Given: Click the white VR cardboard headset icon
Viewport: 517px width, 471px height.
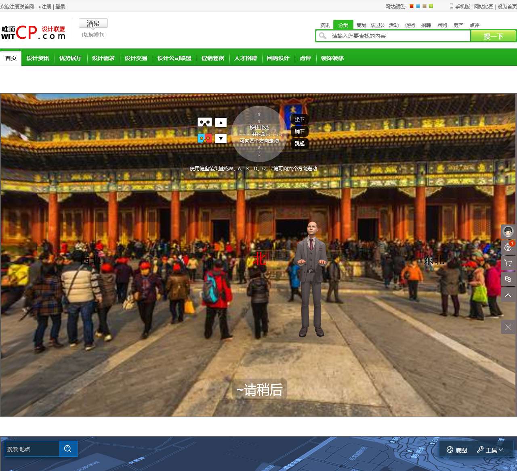Looking at the screenshot, I should 205,122.
